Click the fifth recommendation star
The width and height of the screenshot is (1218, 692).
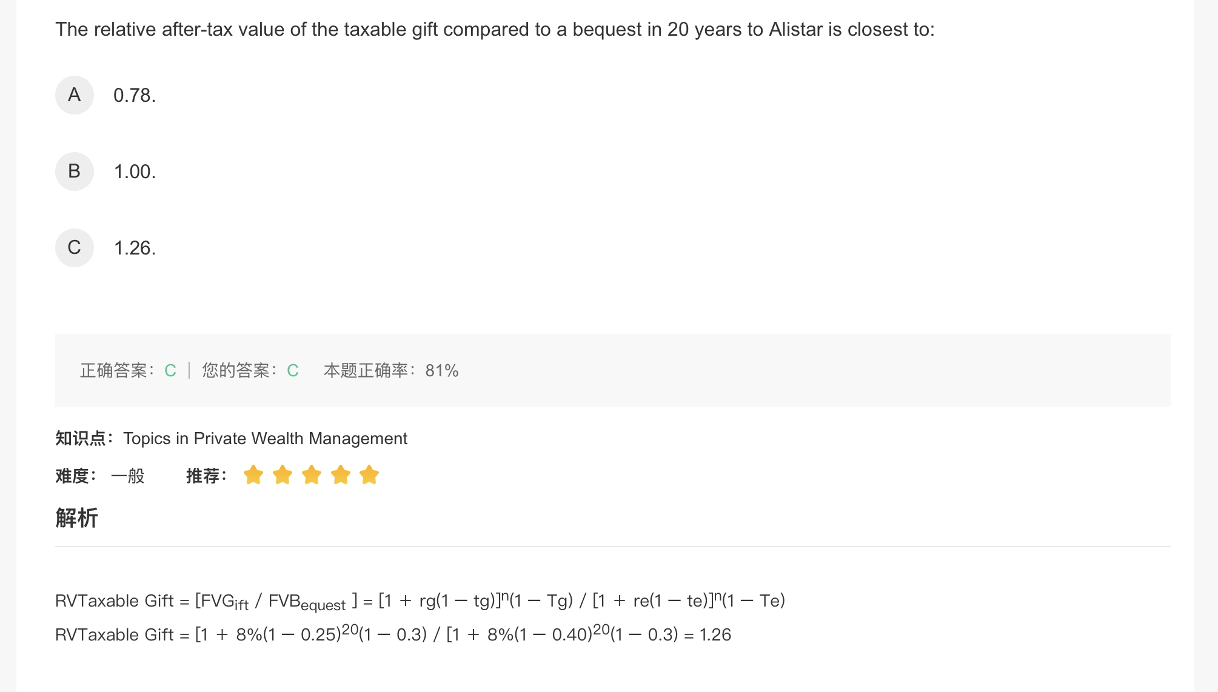pos(369,475)
